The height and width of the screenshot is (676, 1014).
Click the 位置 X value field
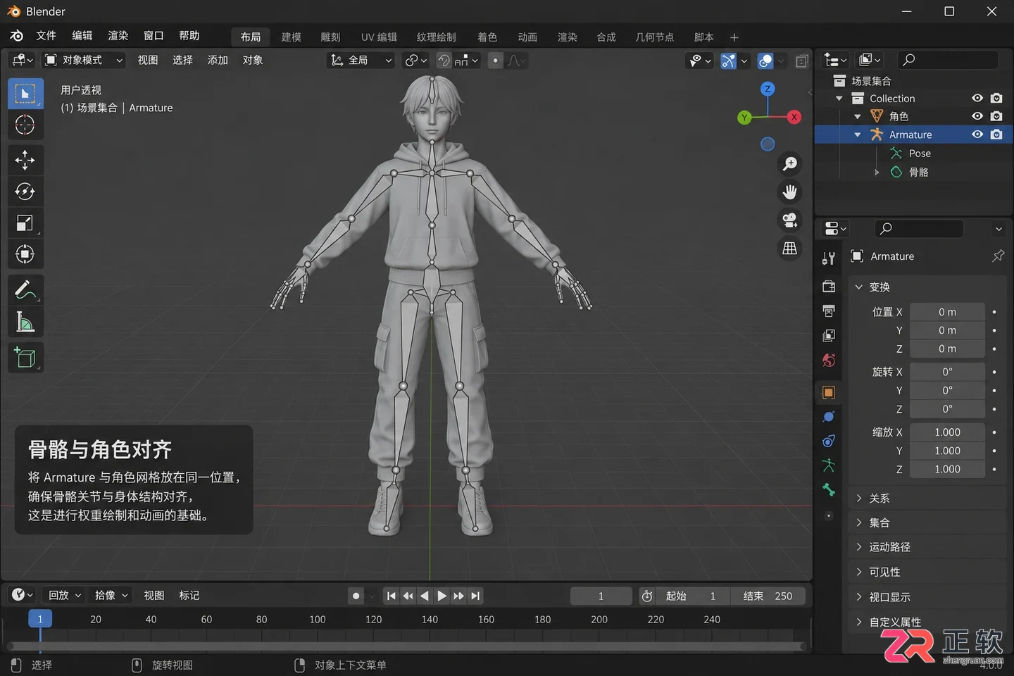pos(947,312)
